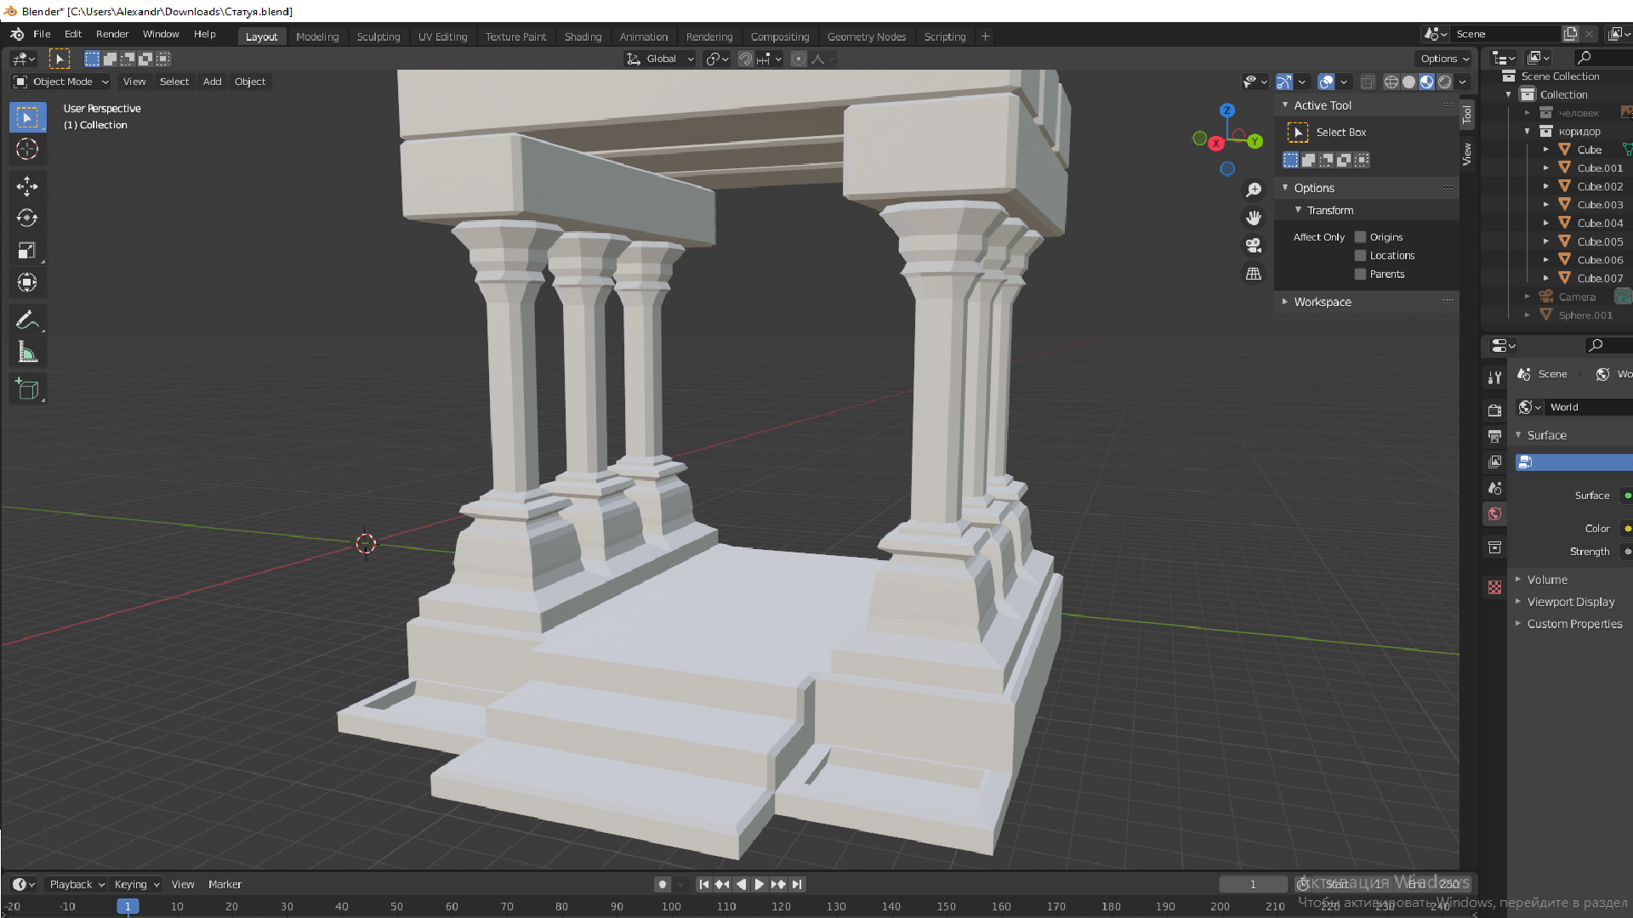The height and width of the screenshot is (918, 1633).
Task: Select the Add Cube tool
Action: (27, 390)
